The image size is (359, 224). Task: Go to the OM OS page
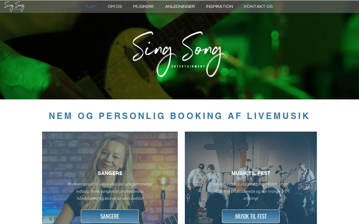(115, 6)
